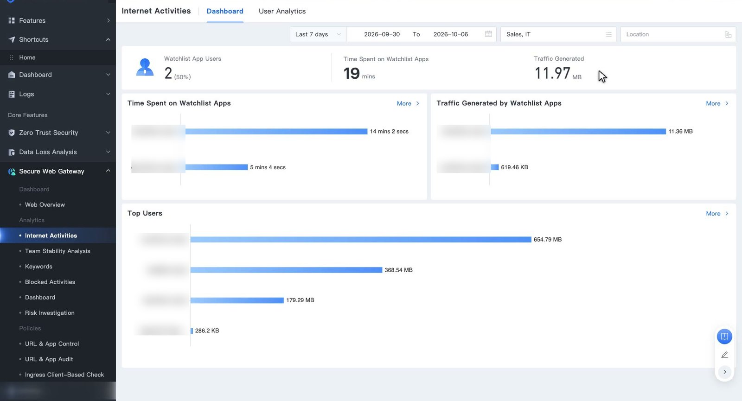Click the Dashboard icon in sidebar
This screenshot has height=401, width=742.
[x=12, y=75]
